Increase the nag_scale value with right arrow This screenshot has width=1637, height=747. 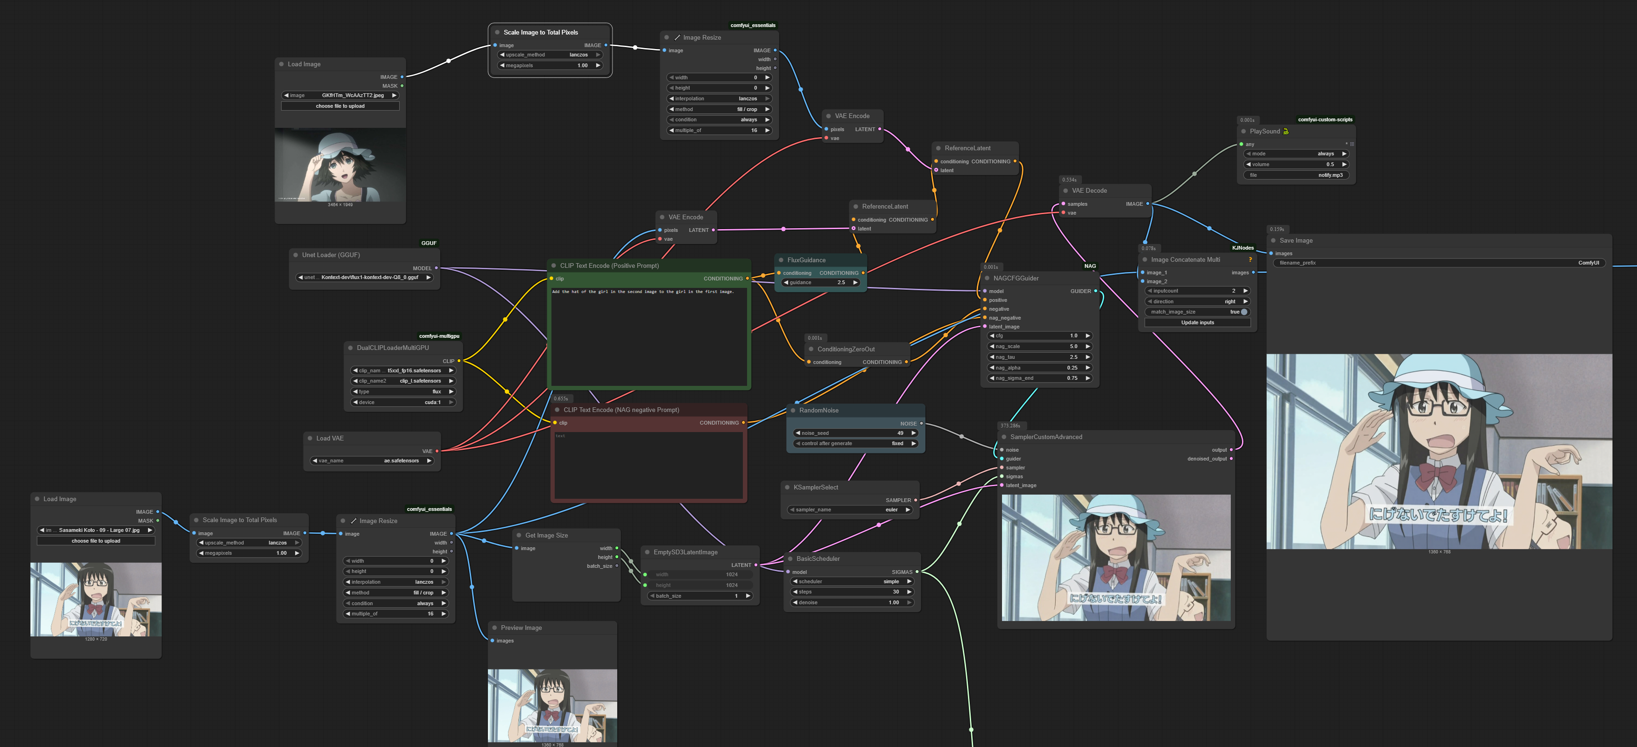(1088, 347)
